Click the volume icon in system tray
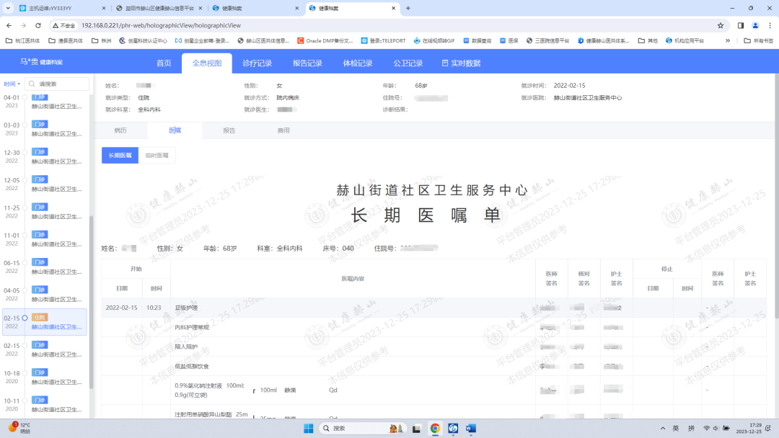 click(716, 429)
